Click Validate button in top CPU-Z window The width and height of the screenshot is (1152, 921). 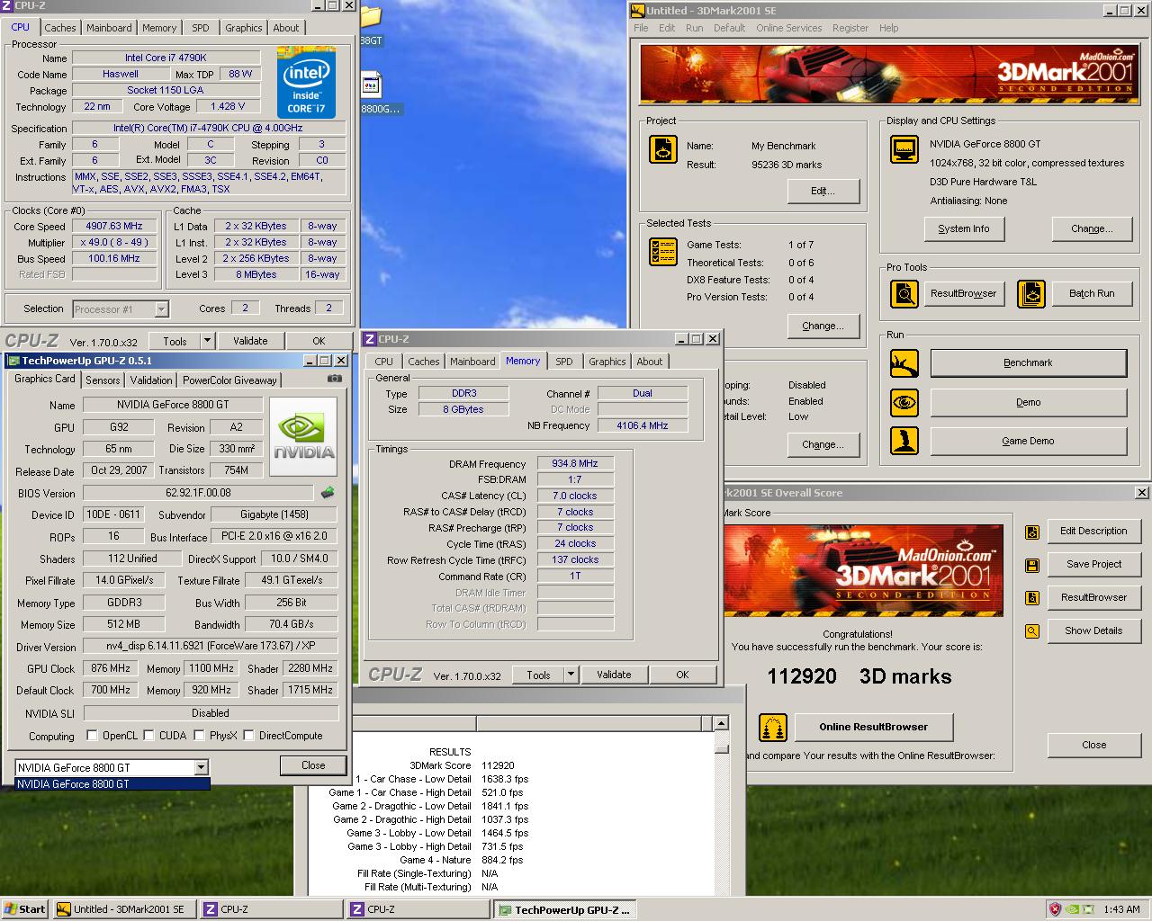(x=250, y=341)
